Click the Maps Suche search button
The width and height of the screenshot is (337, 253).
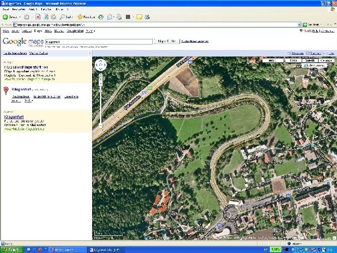167,41
